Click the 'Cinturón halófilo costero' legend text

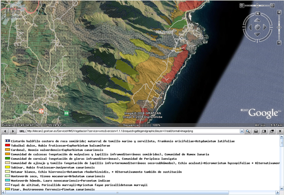pos(123,141)
